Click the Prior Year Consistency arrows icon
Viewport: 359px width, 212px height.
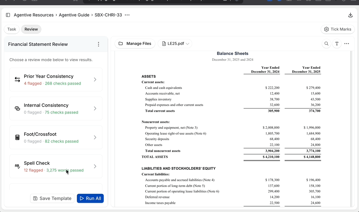click(18, 79)
